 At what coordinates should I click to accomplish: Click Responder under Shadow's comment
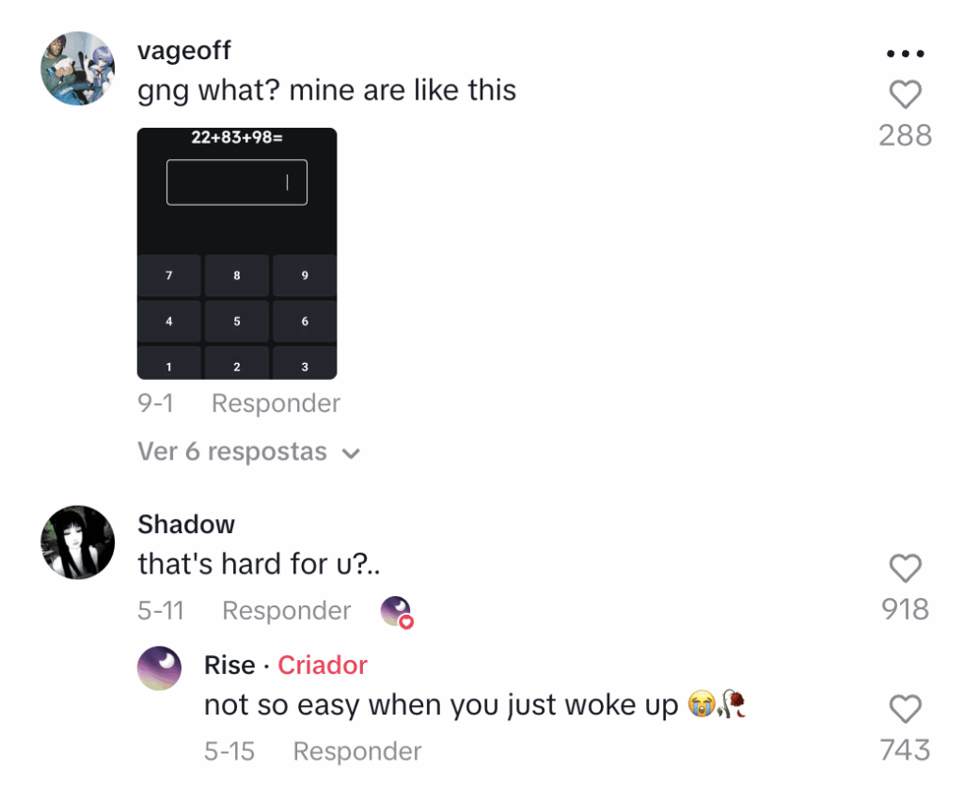point(286,611)
